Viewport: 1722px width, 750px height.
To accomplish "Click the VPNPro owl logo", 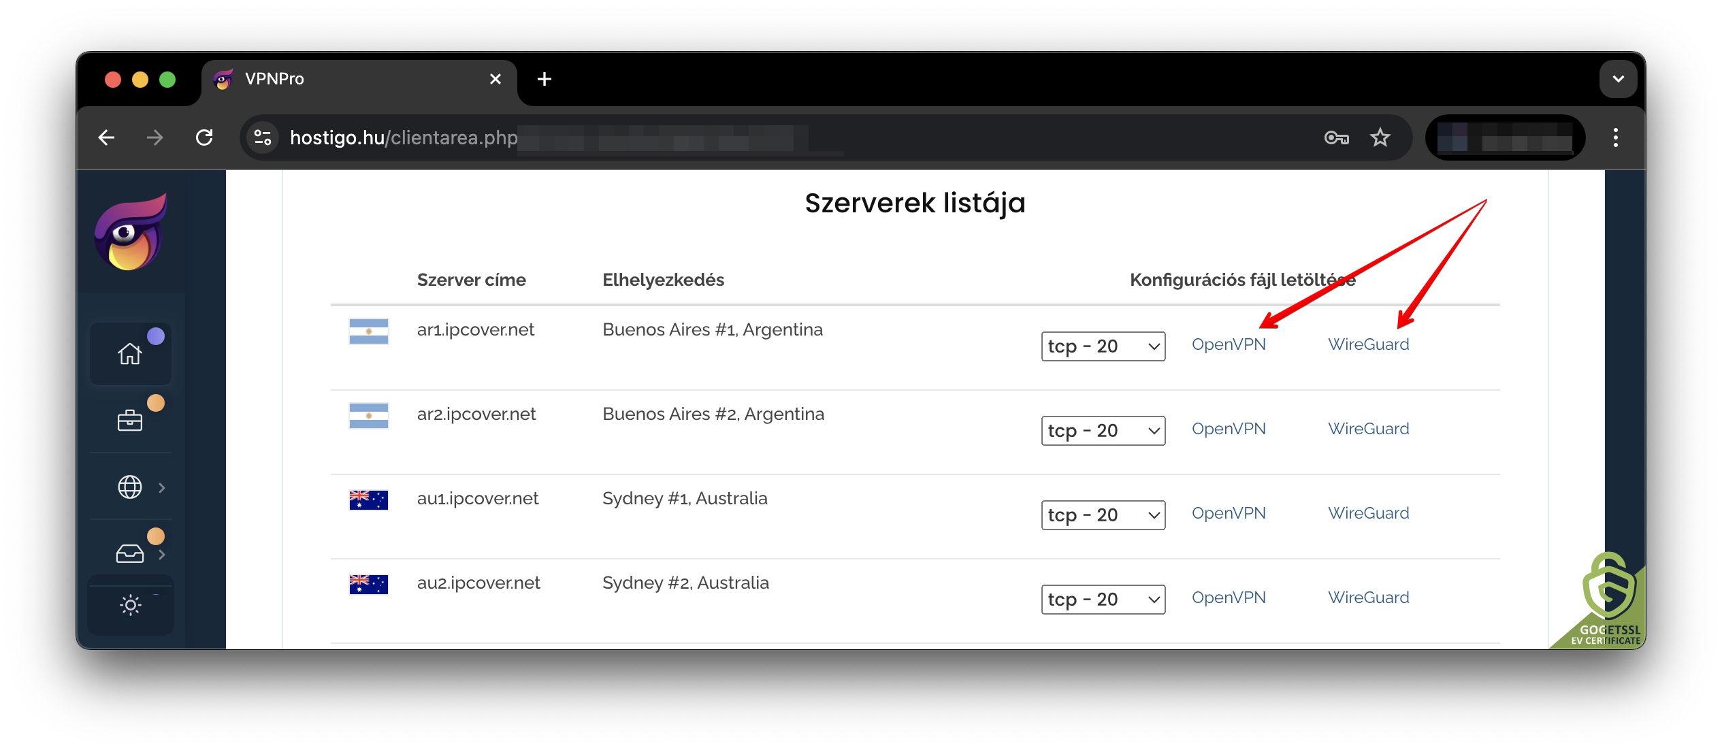I will [x=131, y=232].
